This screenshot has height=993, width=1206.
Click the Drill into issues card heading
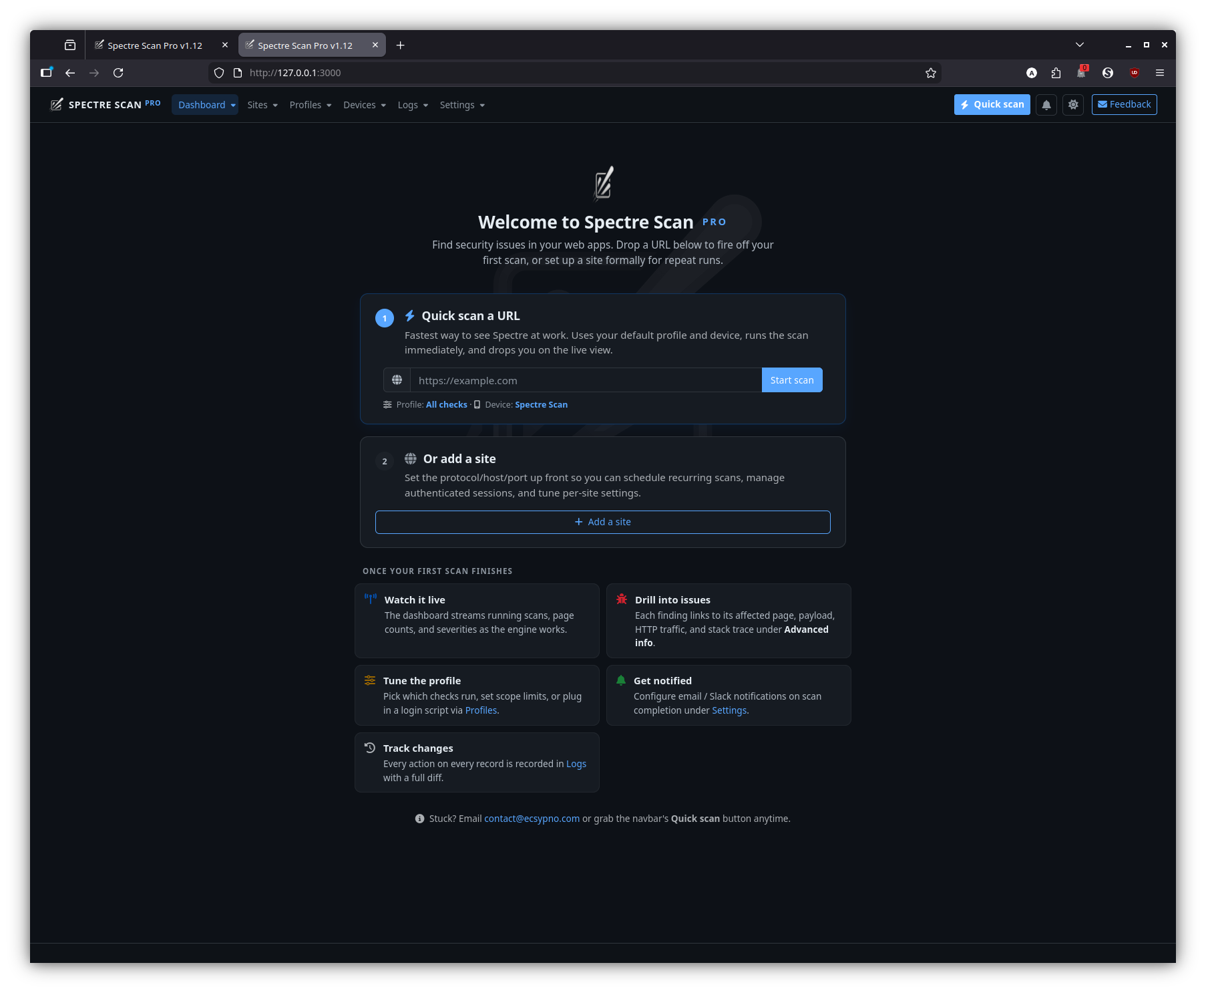[672, 600]
